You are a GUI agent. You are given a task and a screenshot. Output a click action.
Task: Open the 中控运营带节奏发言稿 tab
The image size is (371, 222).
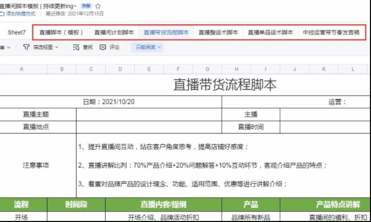pyautogui.click(x=331, y=32)
